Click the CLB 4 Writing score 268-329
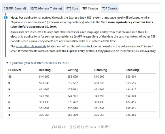The image size is (165, 134). (x=73, y=115)
